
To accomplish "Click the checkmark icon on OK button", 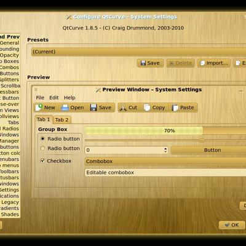I will (227, 225).
